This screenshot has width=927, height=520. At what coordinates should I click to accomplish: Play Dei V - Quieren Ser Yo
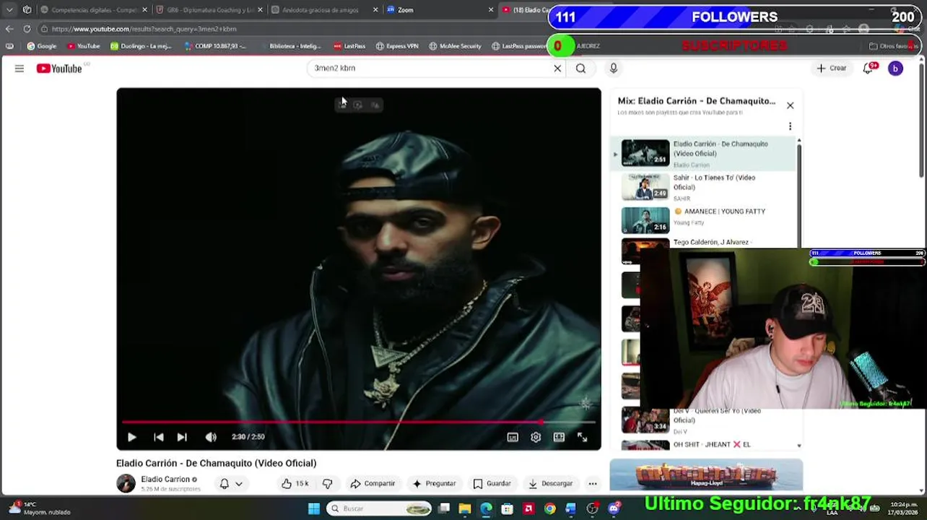click(704, 421)
